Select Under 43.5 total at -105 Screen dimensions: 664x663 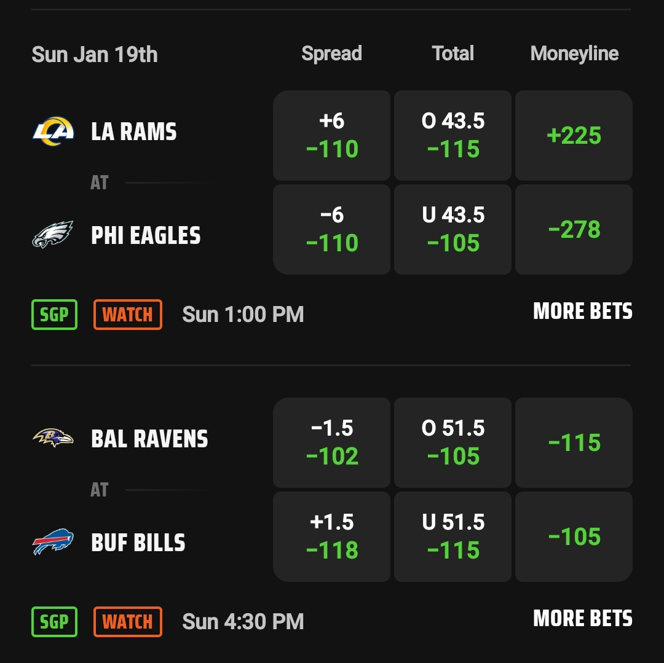click(453, 229)
